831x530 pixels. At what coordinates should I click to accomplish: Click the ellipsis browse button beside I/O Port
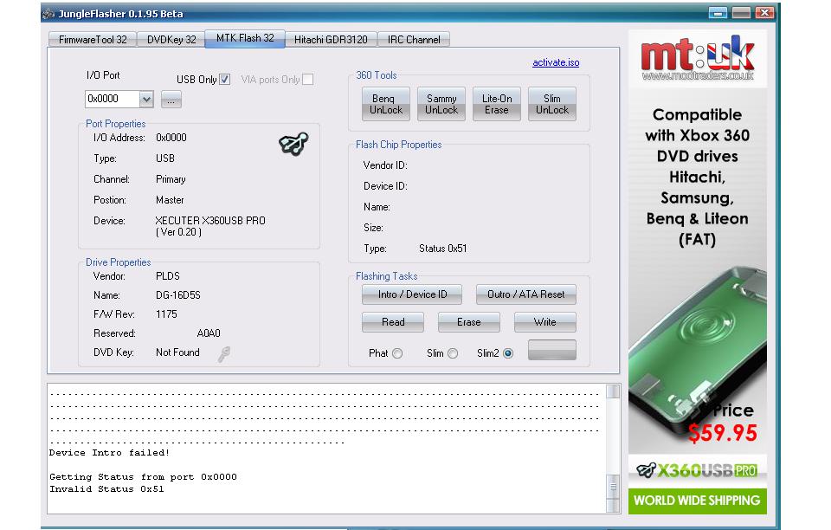[171, 99]
